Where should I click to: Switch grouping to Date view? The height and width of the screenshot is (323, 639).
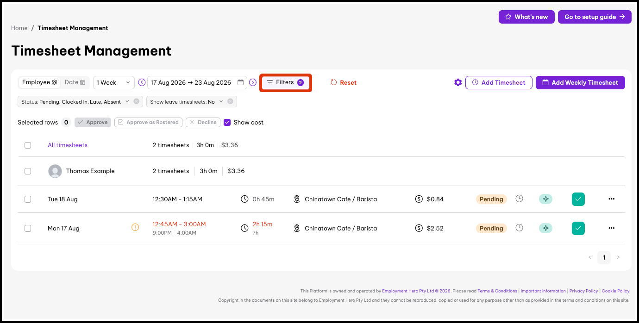(75, 82)
